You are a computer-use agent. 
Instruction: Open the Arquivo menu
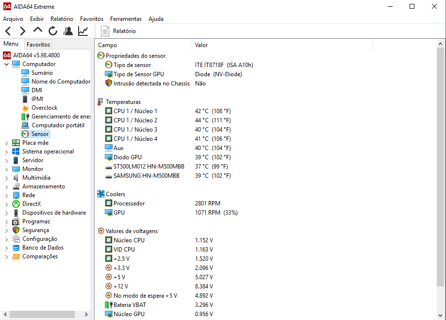coord(13,19)
